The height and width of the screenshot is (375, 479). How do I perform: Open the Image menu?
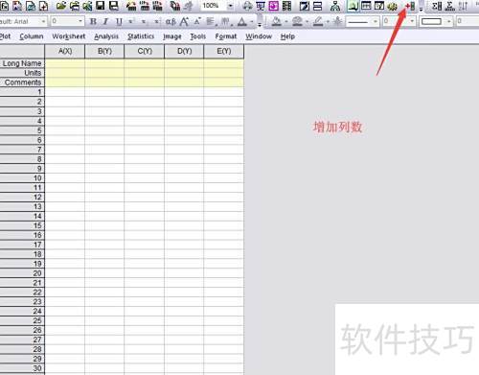[172, 36]
